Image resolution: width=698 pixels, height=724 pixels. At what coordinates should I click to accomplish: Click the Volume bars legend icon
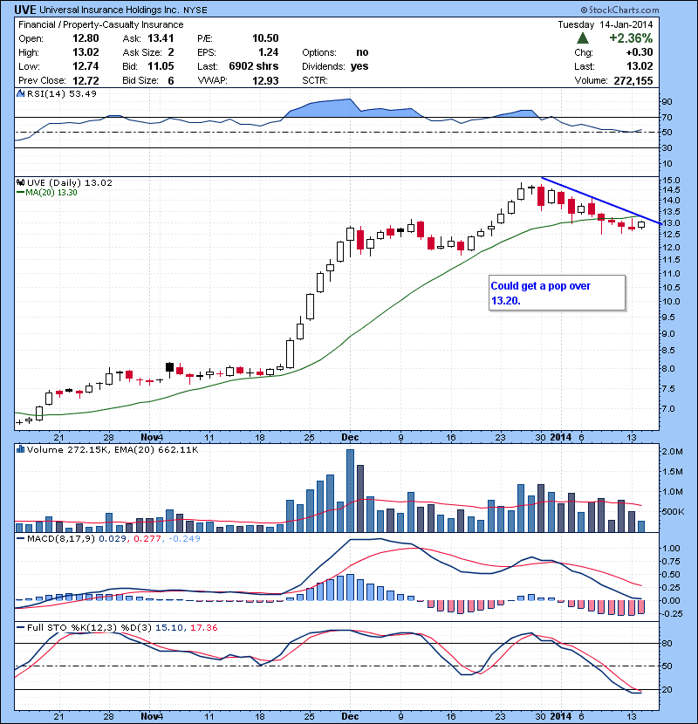(20, 449)
